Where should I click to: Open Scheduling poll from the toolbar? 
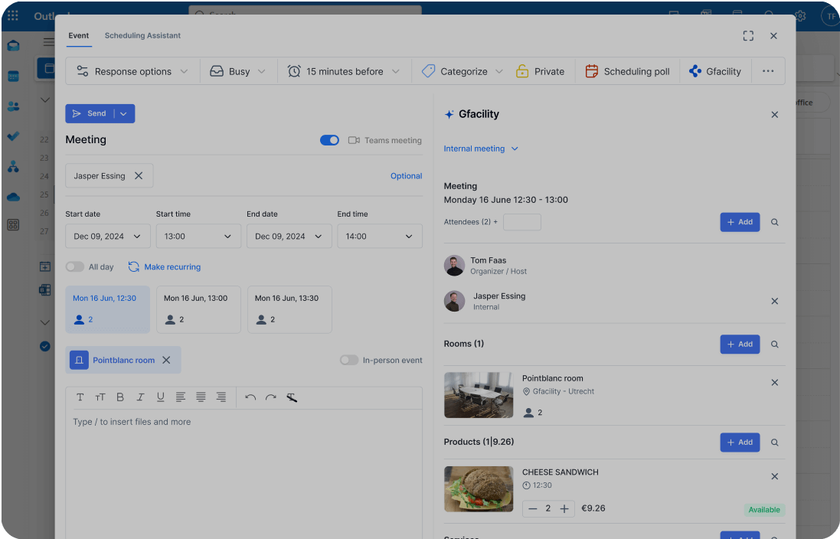(x=627, y=71)
